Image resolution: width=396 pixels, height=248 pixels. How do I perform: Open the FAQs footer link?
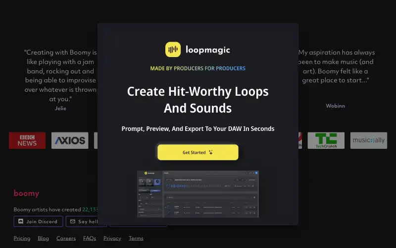tap(90, 239)
